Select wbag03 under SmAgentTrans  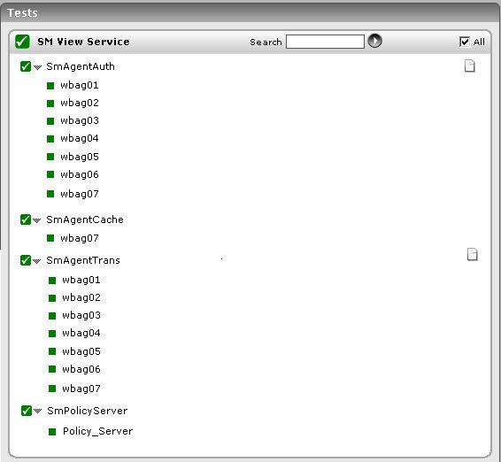tap(81, 315)
